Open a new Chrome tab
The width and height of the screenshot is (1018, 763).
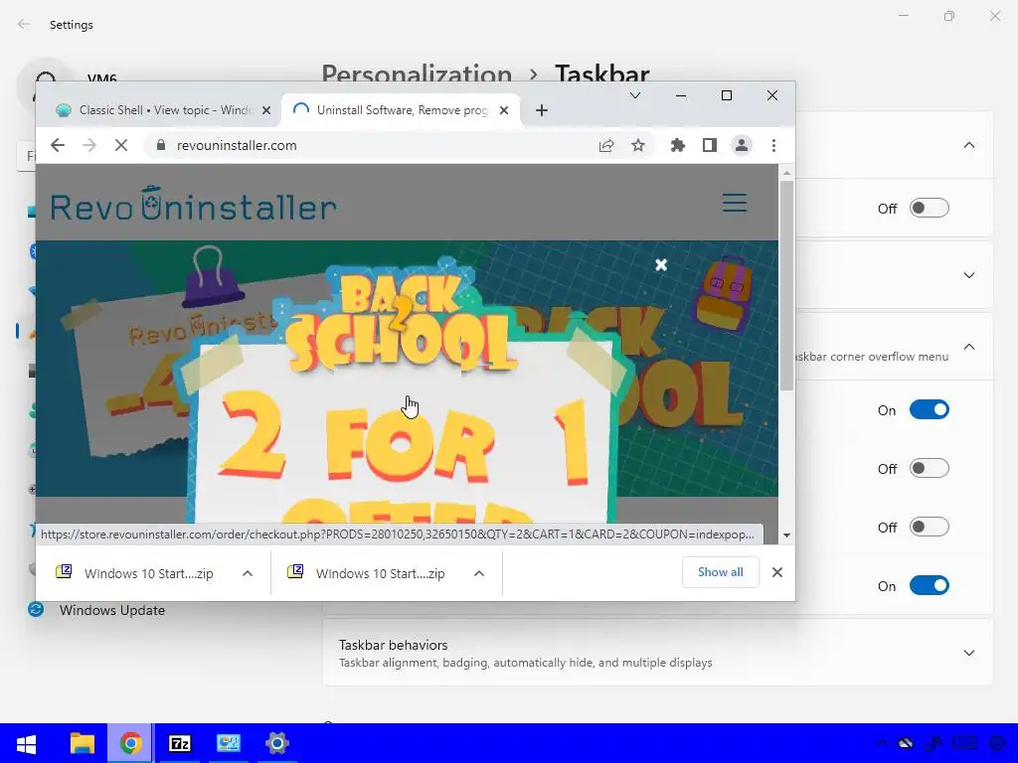[542, 110]
